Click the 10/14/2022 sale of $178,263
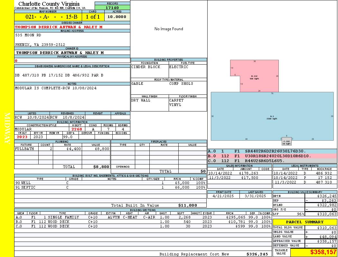The width and height of the screenshot is (338, 257). click(x=239, y=173)
